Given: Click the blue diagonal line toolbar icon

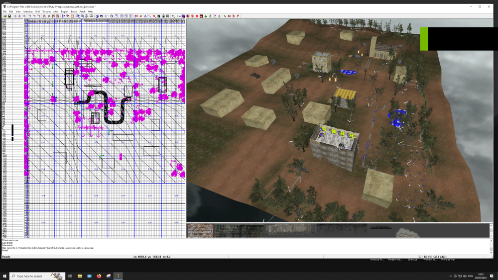Looking at the screenshot, I should point(150,16).
